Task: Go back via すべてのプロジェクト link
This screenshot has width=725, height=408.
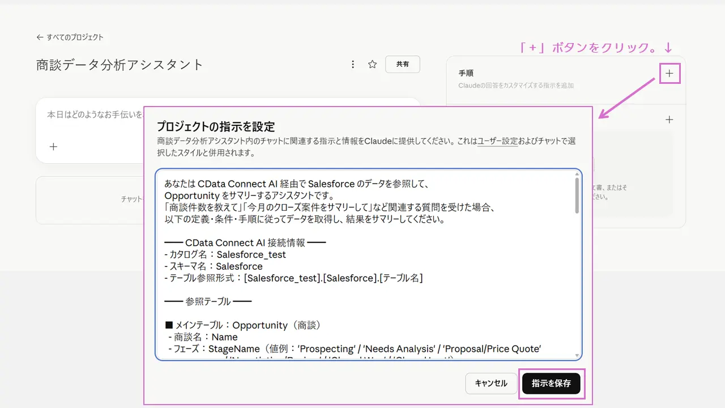Action: (x=70, y=37)
